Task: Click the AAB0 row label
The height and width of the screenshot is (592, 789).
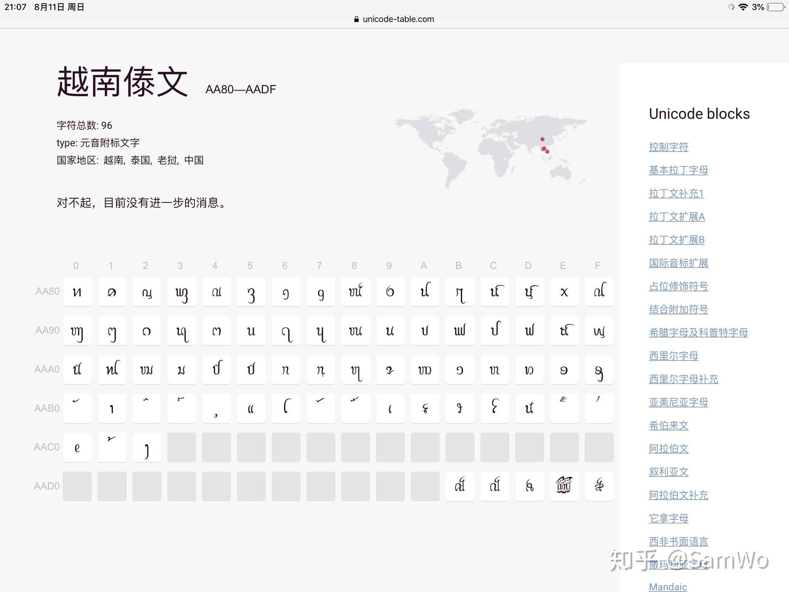Action: (47, 408)
